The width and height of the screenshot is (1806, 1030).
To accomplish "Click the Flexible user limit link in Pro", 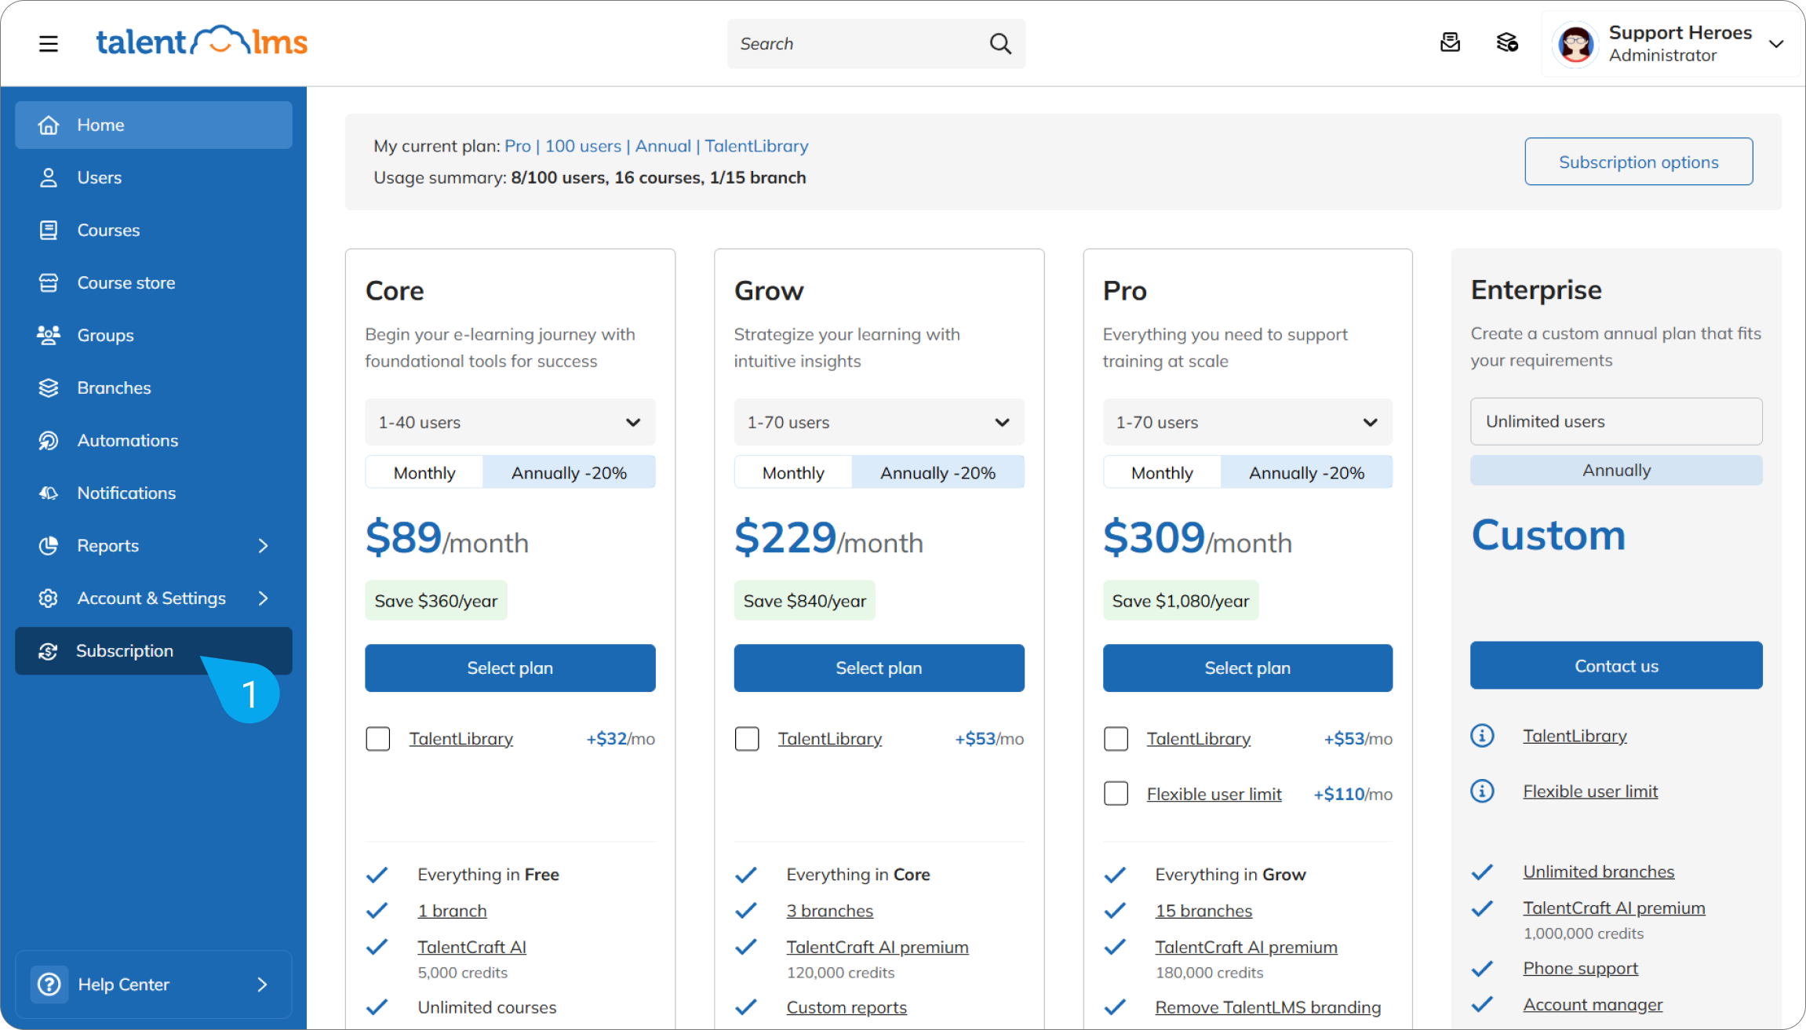I will pyautogui.click(x=1214, y=794).
